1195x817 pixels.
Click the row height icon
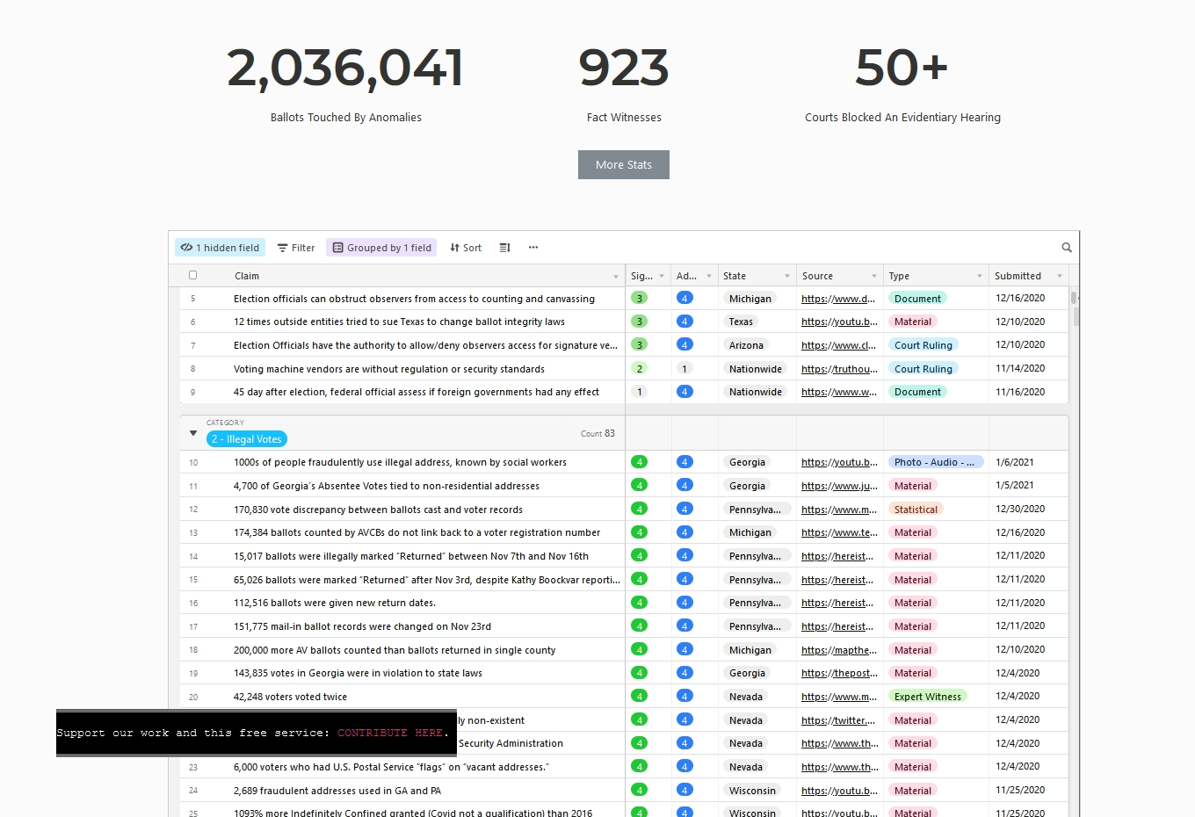[504, 248]
